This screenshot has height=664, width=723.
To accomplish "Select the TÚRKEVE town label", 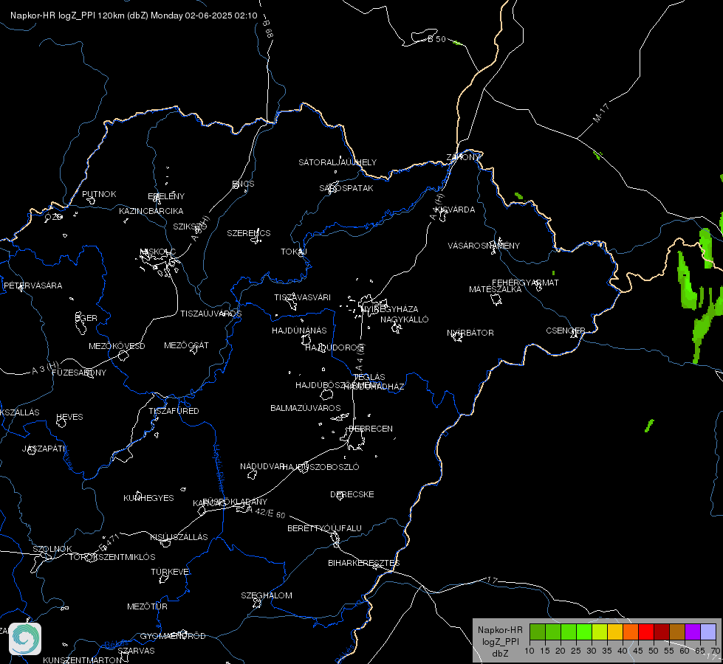I will click(x=170, y=571).
